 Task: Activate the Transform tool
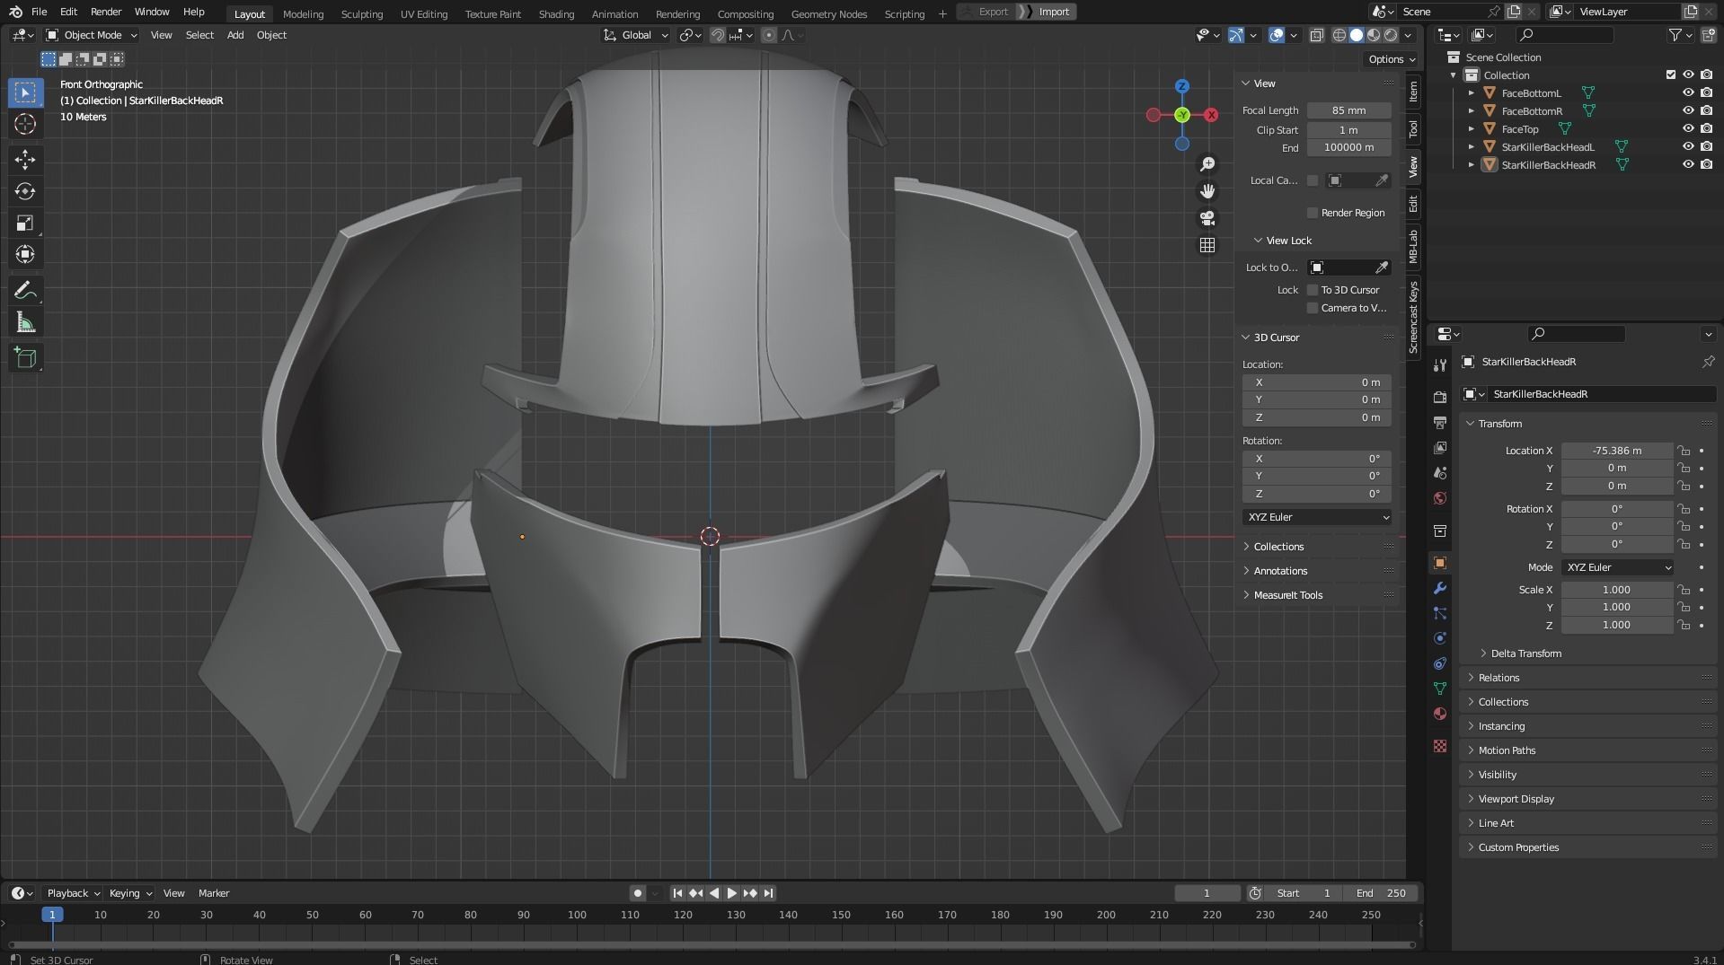click(x=25, y=254)
